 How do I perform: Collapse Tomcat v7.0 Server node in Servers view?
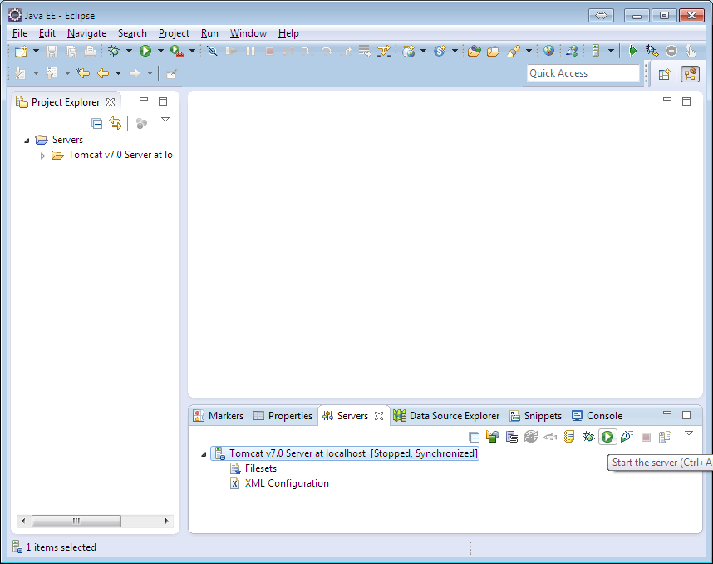point(204,454)
